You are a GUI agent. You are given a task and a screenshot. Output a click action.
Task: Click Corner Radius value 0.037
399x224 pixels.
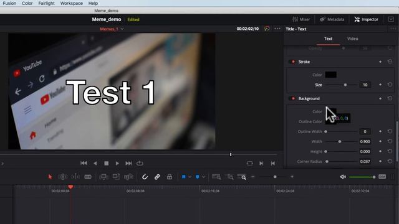click(365, 162)
